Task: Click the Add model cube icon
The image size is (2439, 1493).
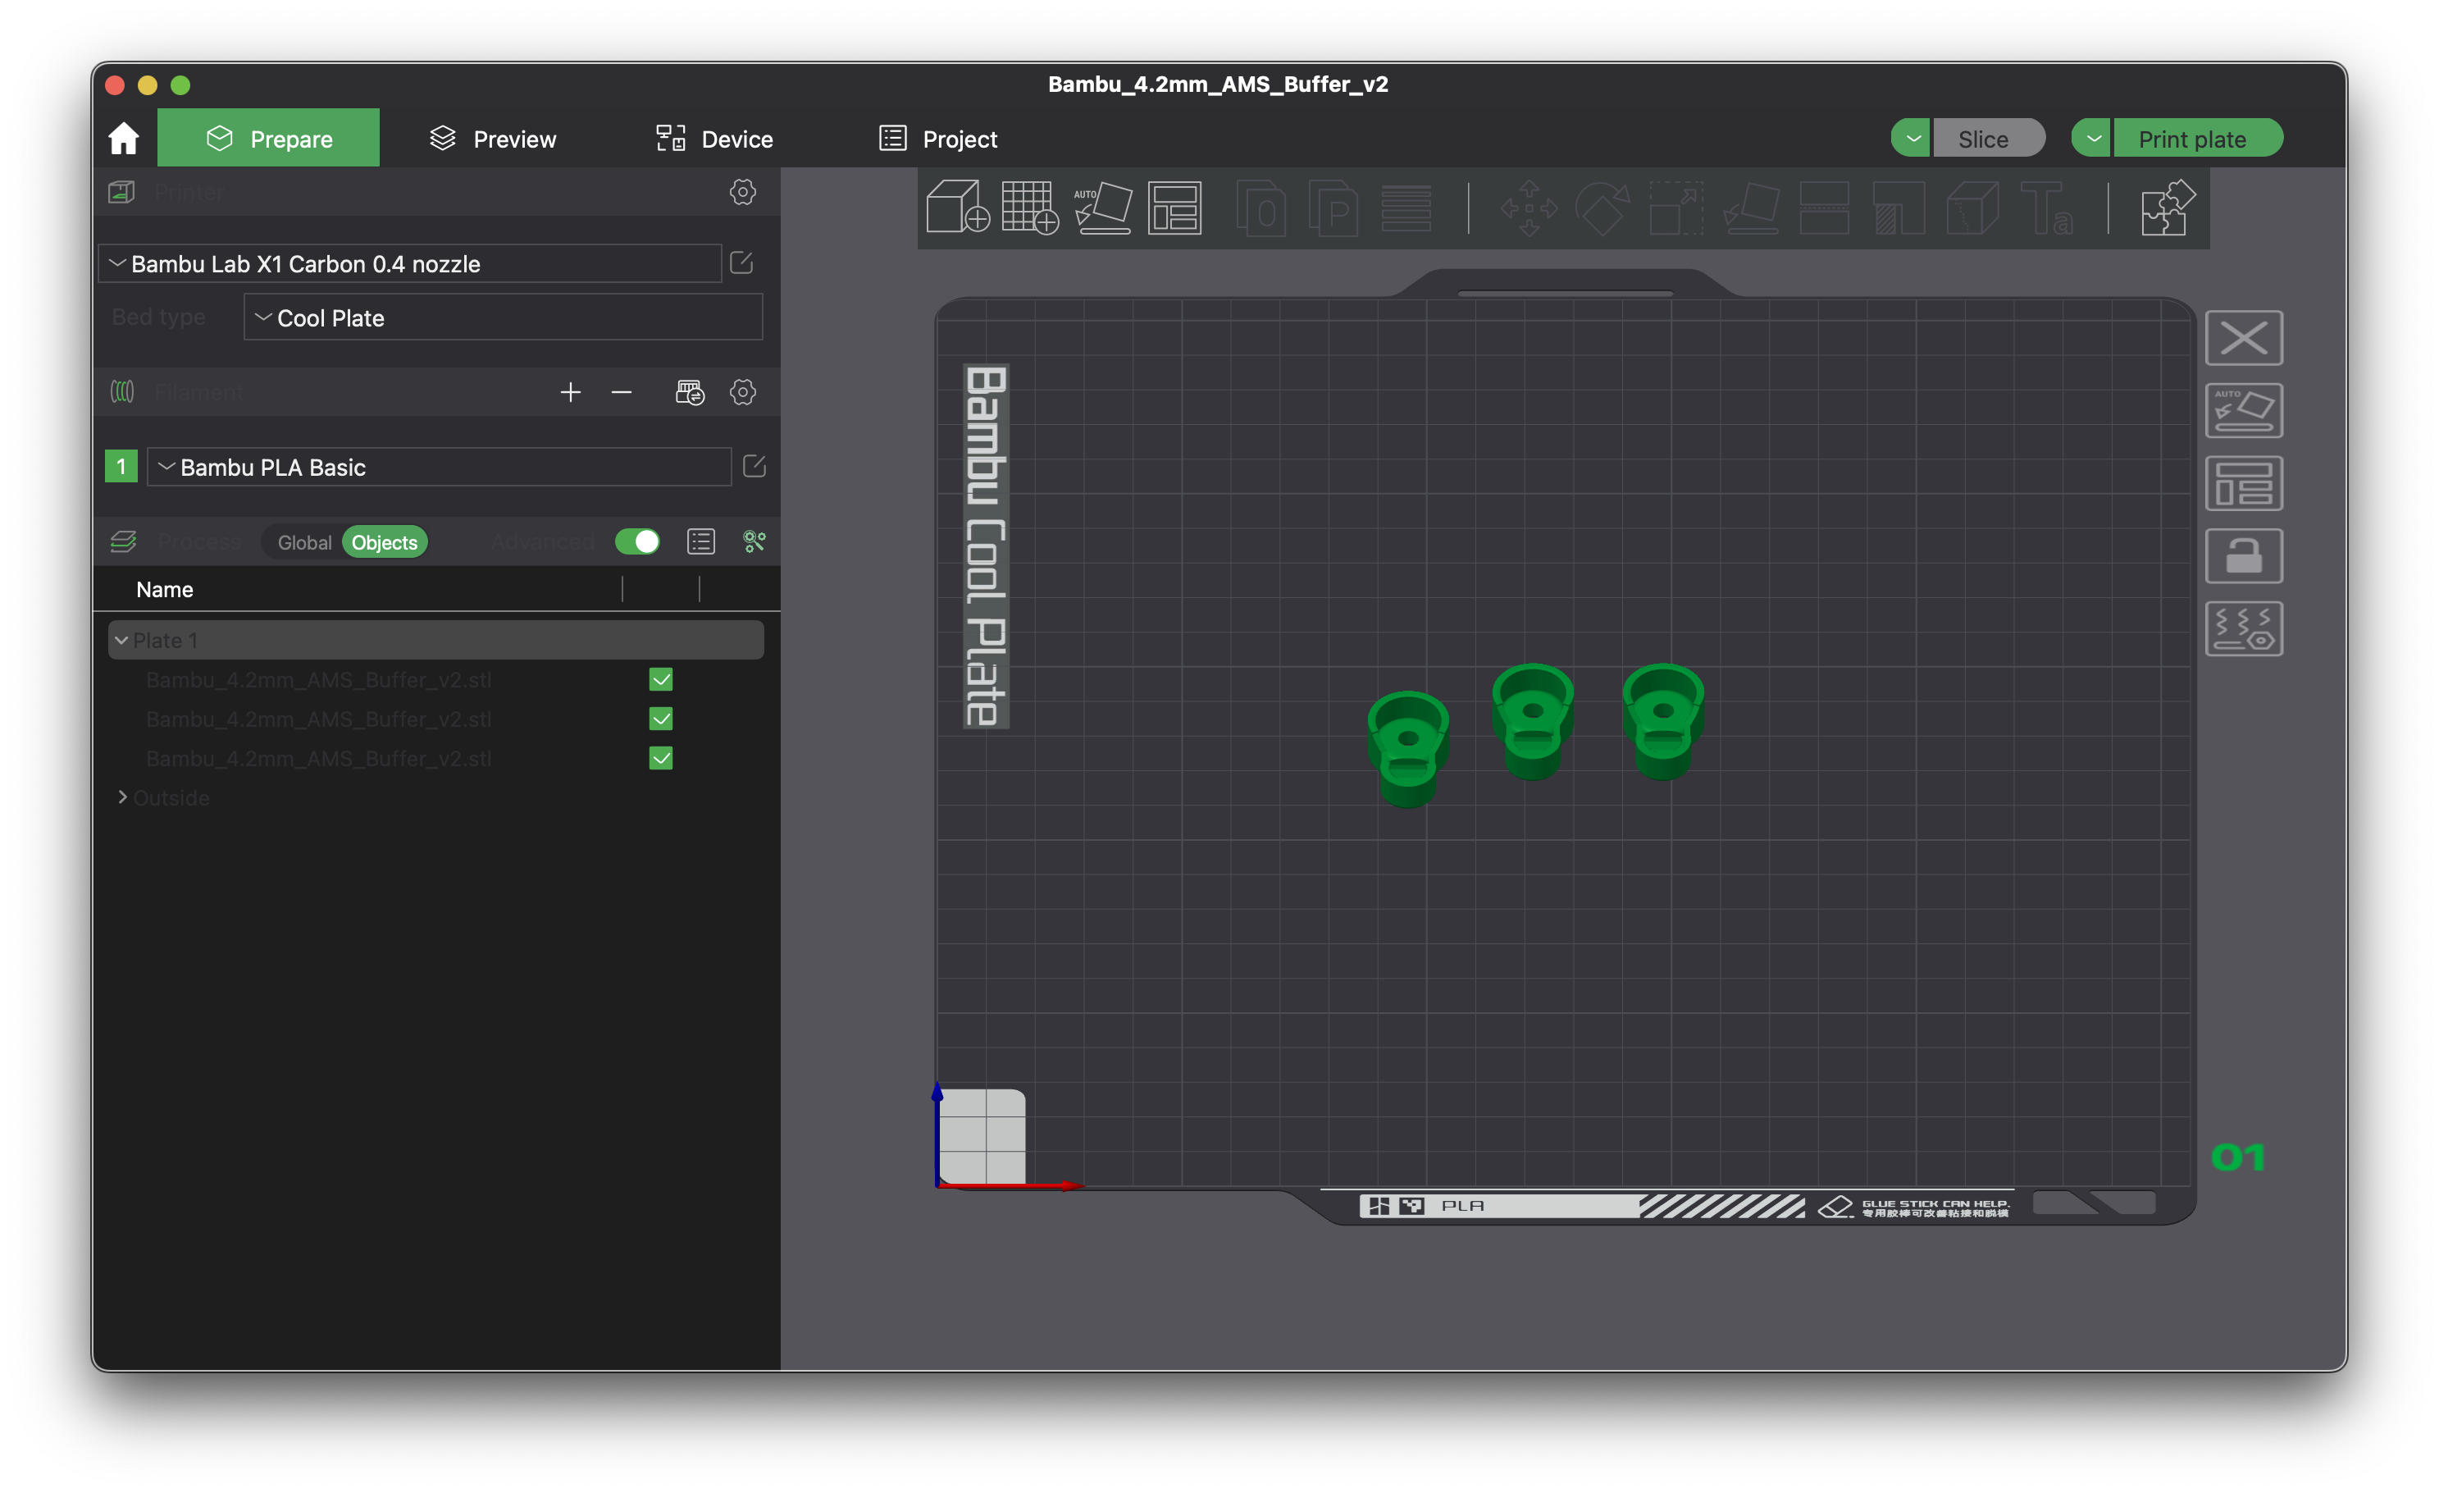Action: (958, 207)
